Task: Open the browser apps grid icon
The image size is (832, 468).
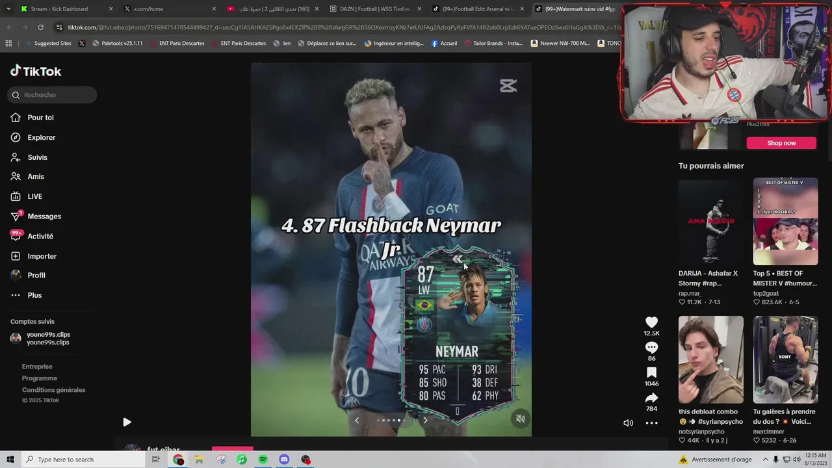Action: [8, 44]
